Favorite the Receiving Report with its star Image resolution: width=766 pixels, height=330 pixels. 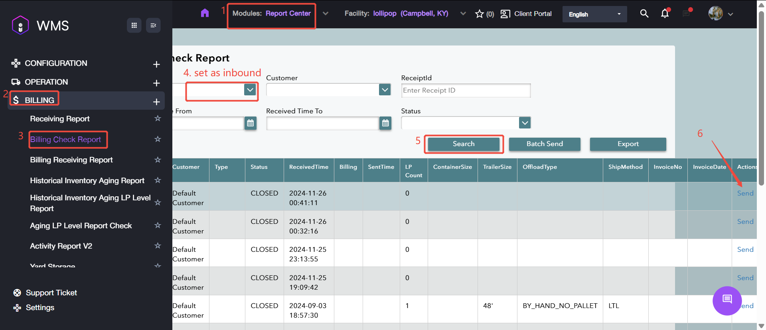(x=158, y=119)
